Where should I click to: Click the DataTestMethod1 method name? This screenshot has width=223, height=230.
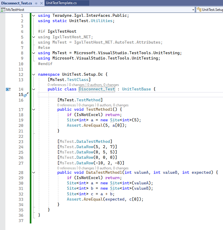coord(104,173)
